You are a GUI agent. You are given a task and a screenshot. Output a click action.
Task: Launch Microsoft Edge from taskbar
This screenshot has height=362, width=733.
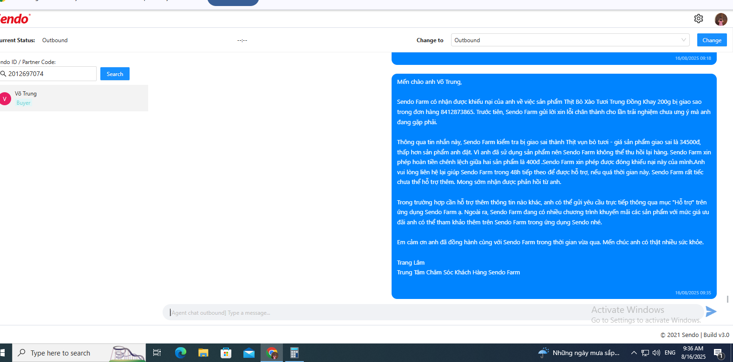(180, 353)
